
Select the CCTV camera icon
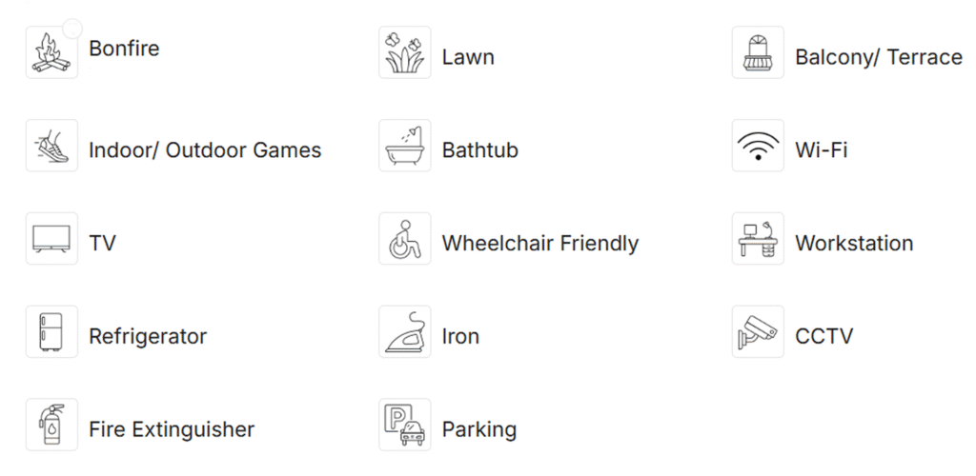[x=758, y=331]
